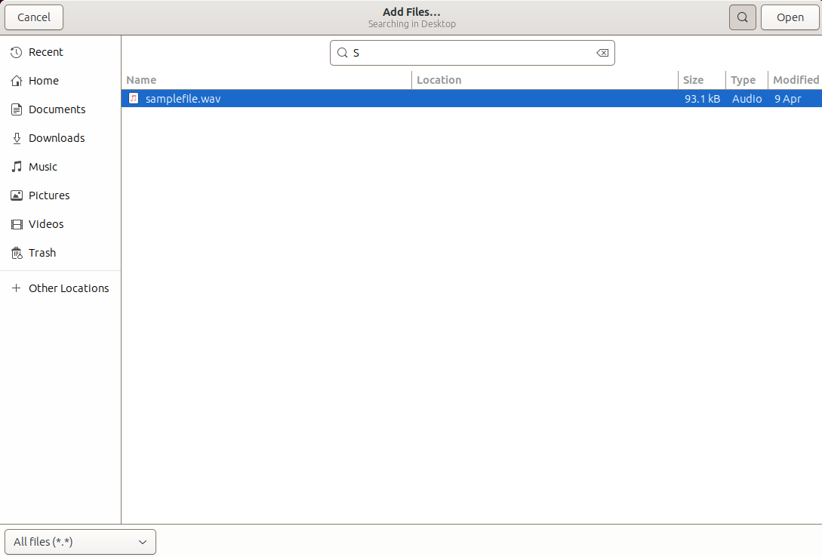
Task: Click the Downloads arrow icon
Action: pos(16,138)
